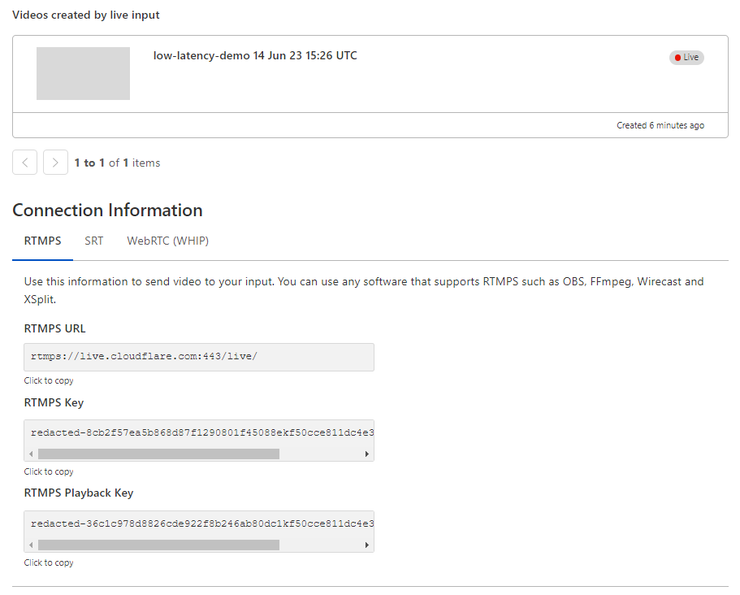This screenshot has height=595, width=740.
Task: Go to previous page of video items
Action: [25, 163]
